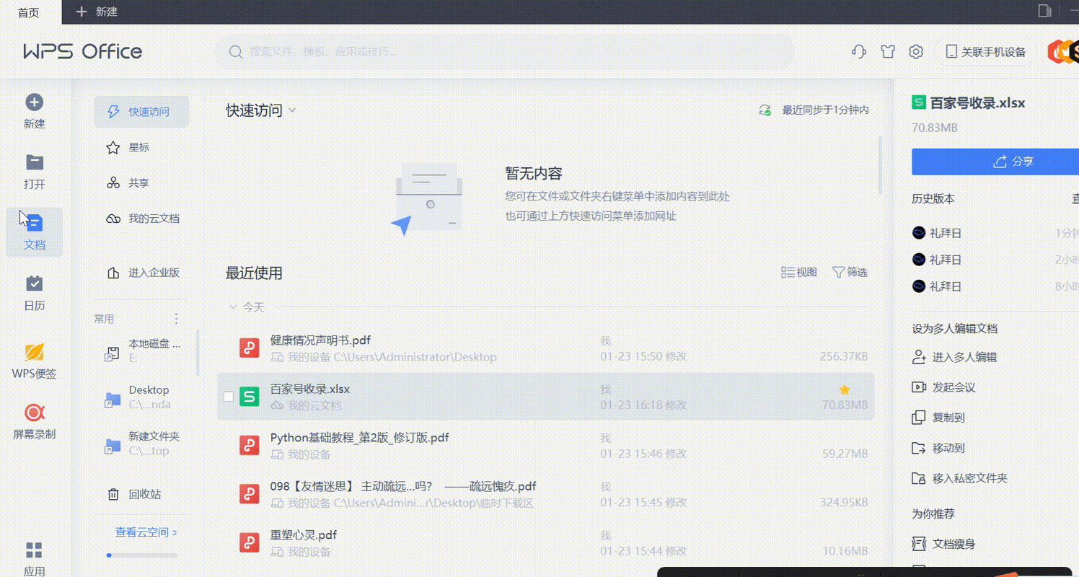Click 移入私密文件夹 lock folder icon
This screenshot has height=577, width=1079.
pyautogui.click(x=919, y=478)
